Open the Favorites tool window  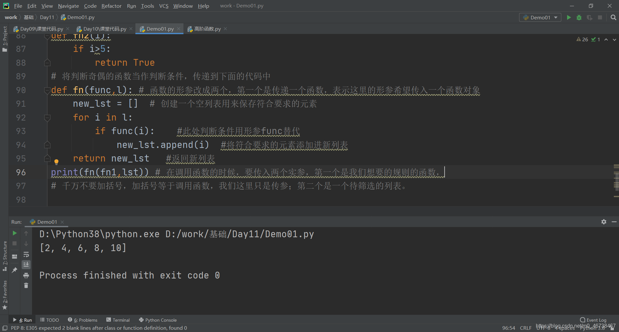pos(5,295)
